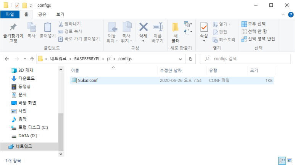Open 3D 개체 in navigation pane

pos(22,70)
